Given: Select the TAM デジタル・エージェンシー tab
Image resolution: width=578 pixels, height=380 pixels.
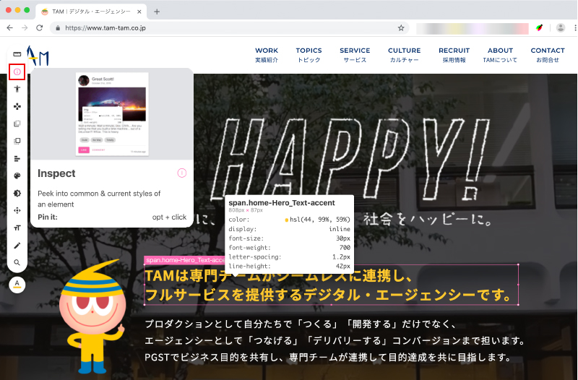Looking at the screenshot, I should point(91,12).
